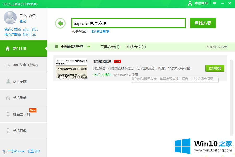Viewport: 235px width, 157px height.
Task: Switch to the 在线专家(1) tab
Action: (136, 47)
